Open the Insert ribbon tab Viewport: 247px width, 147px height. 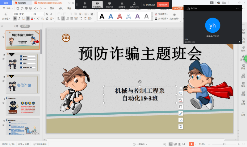click(x=61, y=8)
